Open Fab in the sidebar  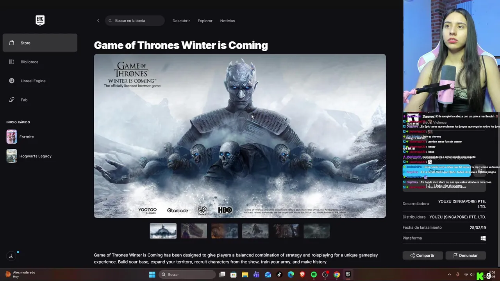click(x=40, y=100)
